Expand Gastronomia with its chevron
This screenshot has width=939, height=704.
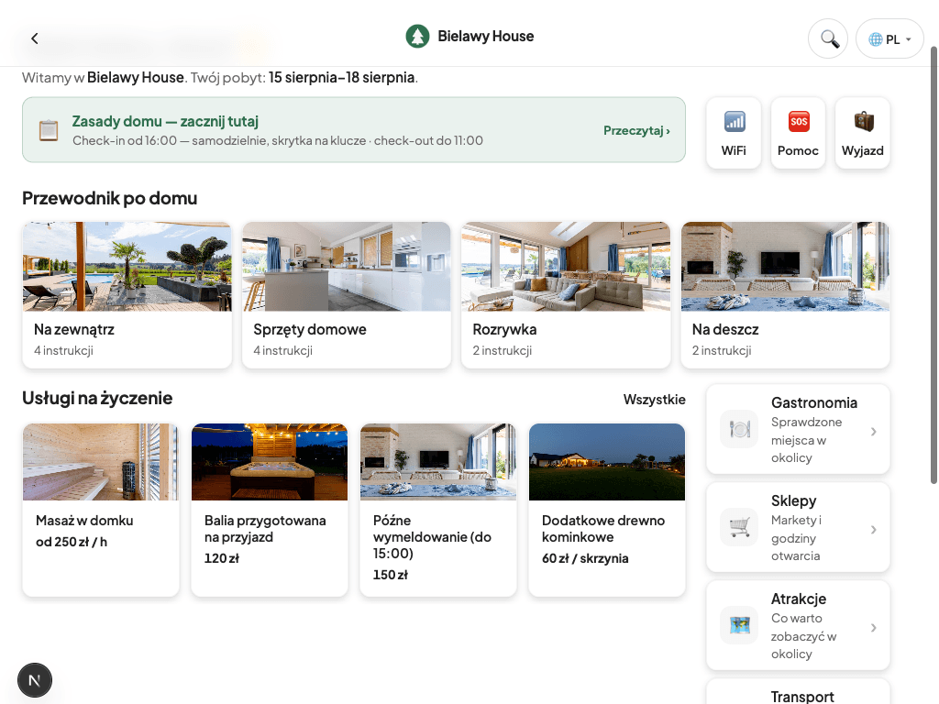[x=874, y=431]
